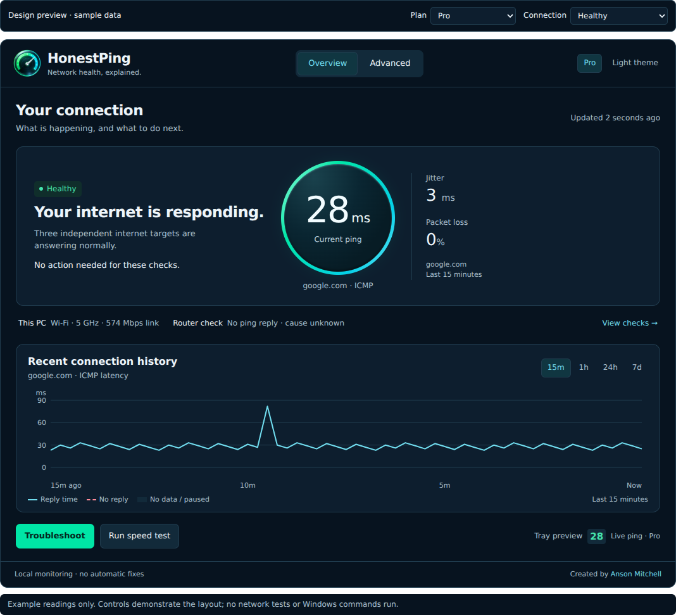Click the Jitter 3 ms value
The image size is (676, 615).
pyautogui.click(x=440, y=196)
